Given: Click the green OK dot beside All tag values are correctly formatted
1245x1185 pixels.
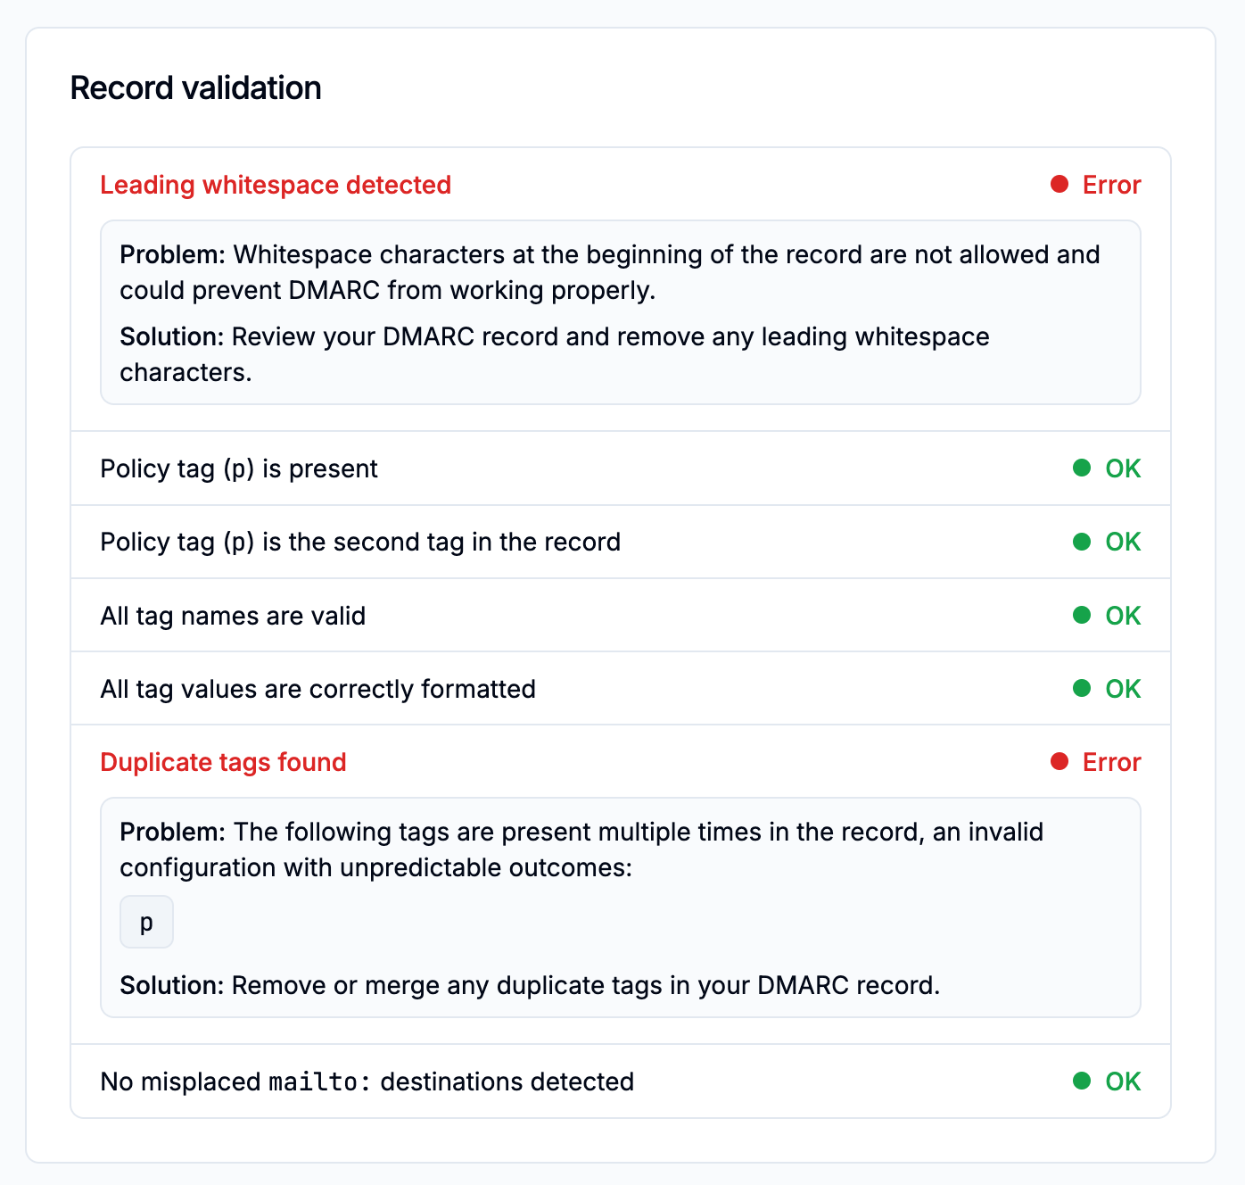Looking at the screenshot, I should pyautogui.click(x=1081, y=688).
